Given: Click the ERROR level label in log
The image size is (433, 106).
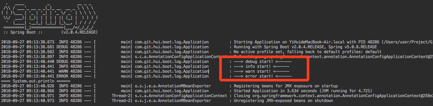Looking at the screenshot, I should pyautogui.click(x=62, y=76).
